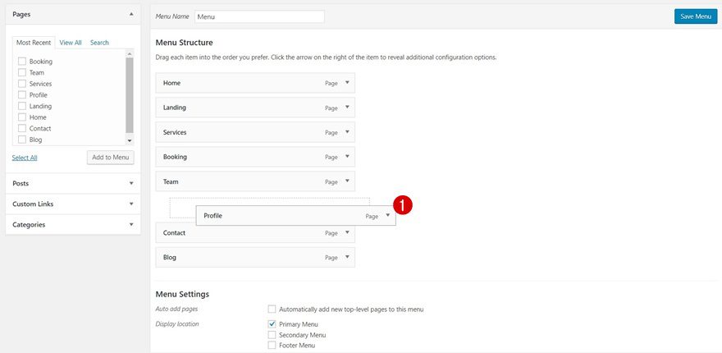Viewport: 722px width, 353px height.
Task: Click the Save Menu button
Action: pyautogui.click(x=695, y=16)
